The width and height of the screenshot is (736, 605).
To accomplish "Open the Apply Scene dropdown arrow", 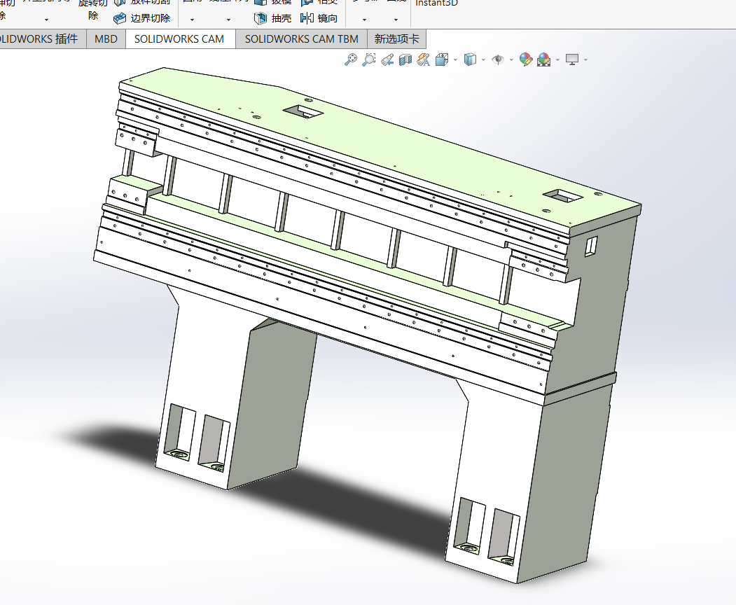I will 557,60.
